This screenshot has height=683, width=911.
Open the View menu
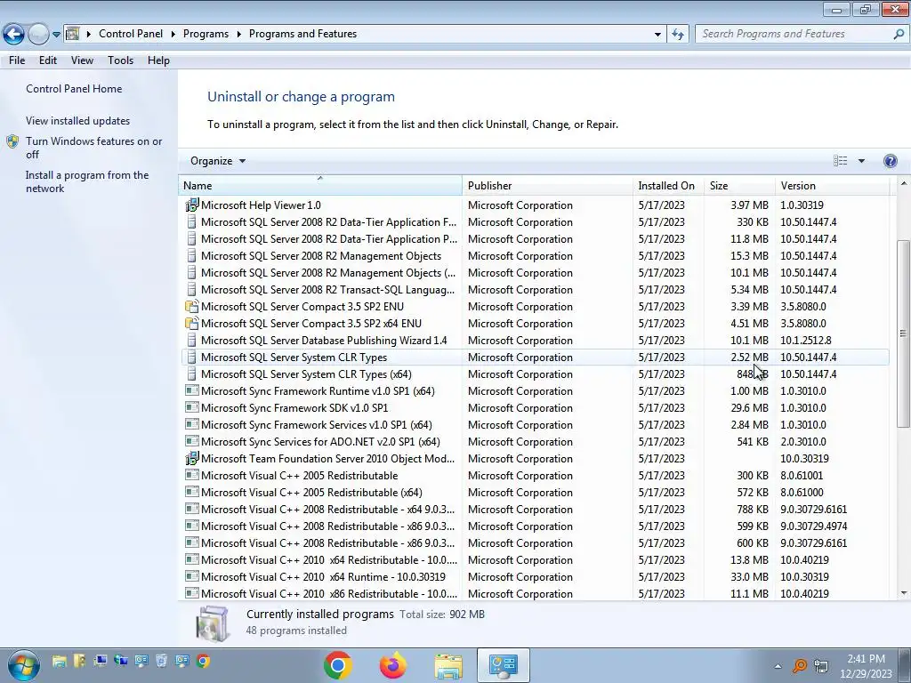tap(82, 60)
